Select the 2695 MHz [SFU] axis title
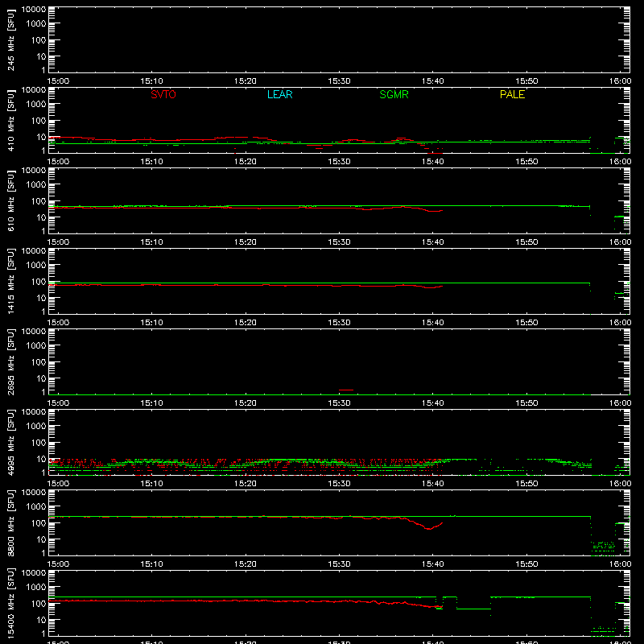The height and width of the screenshot is (644, 644). pos(10,361)
